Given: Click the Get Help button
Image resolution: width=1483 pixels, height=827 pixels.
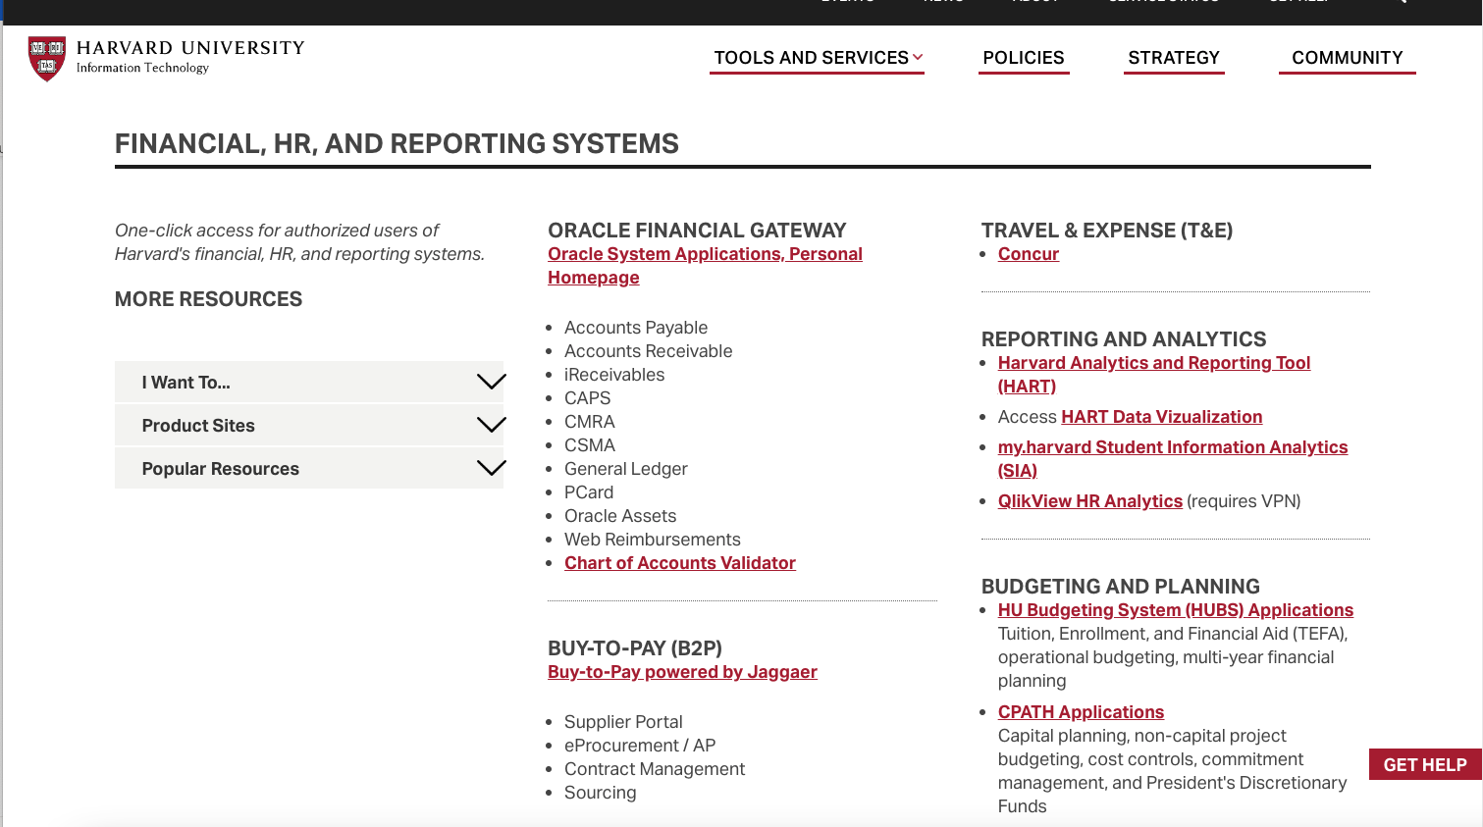Looking at the screenshot, I should [1425, 764].
